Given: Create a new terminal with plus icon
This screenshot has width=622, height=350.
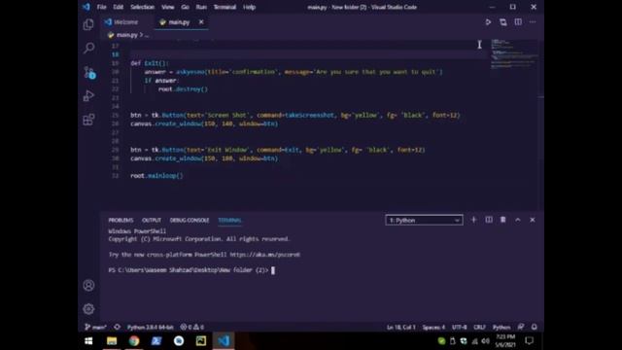Looking at the screenshot, I should click(x=473, y=220).
